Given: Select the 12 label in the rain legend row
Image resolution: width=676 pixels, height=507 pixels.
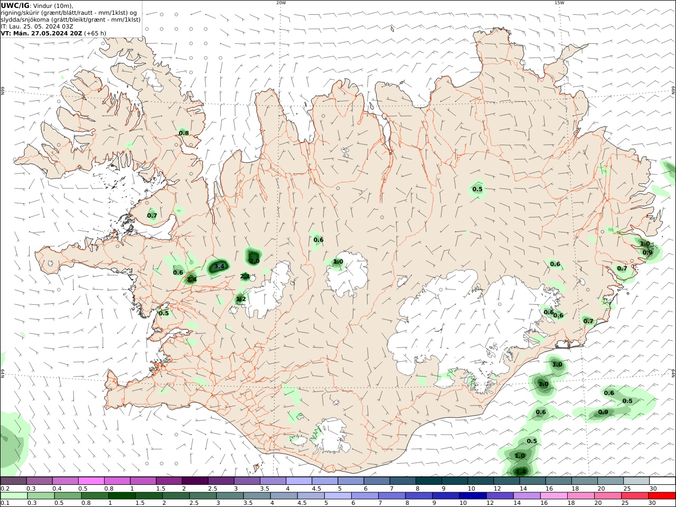Looking at the screenshot, I should click(490, 503).
